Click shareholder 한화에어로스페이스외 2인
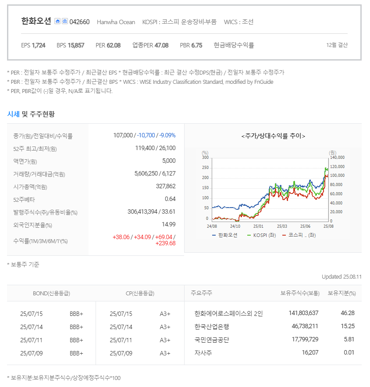Viewport: 370px width, 387px height. coord(229,313)
